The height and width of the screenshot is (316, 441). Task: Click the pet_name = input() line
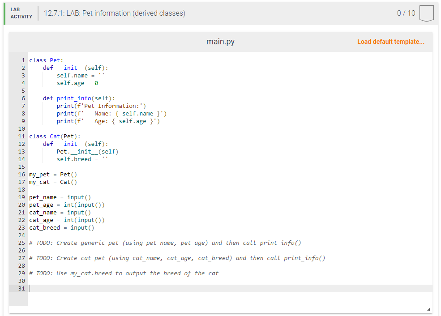tap(60, 197)
